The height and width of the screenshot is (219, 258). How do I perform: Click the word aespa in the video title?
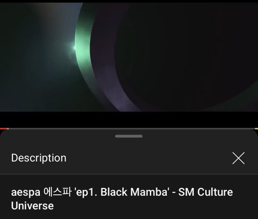click(26, 193)
